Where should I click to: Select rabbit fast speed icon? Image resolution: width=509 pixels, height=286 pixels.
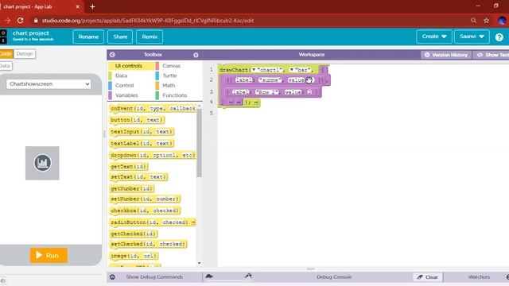pos(248,276)
